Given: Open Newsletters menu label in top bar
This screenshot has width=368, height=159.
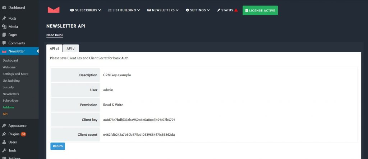Looking at the screenshot, I should coord(164,10).
